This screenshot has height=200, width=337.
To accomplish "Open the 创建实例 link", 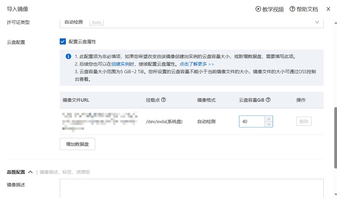I will (120, 64).
